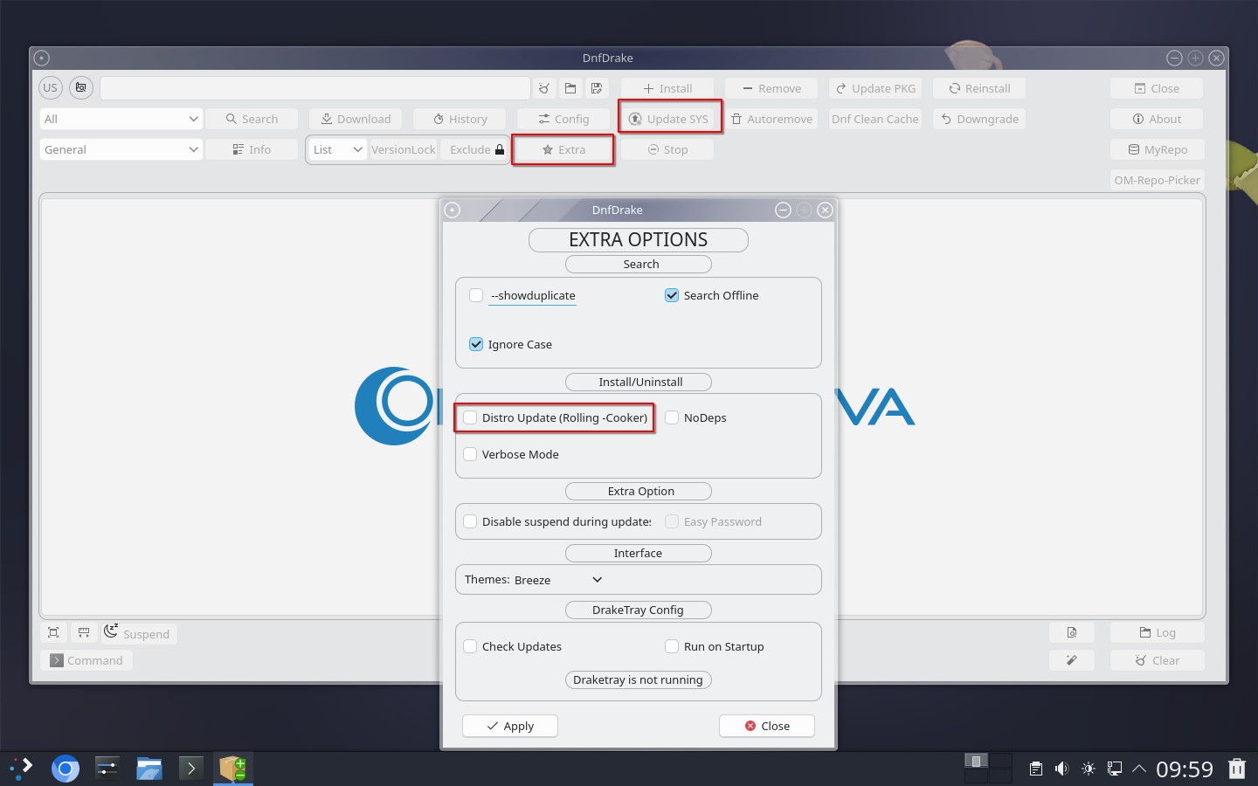The image size is (1258, 786).
Task: Click the DrakeTray Config section header
Action: coord(639,610)
